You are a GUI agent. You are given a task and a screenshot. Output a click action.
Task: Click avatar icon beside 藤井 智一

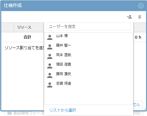point(50,47)
